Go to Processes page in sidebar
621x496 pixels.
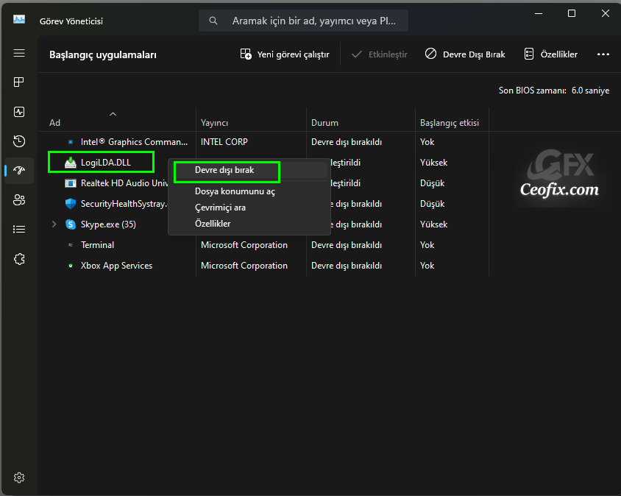[x=19, y=82]
